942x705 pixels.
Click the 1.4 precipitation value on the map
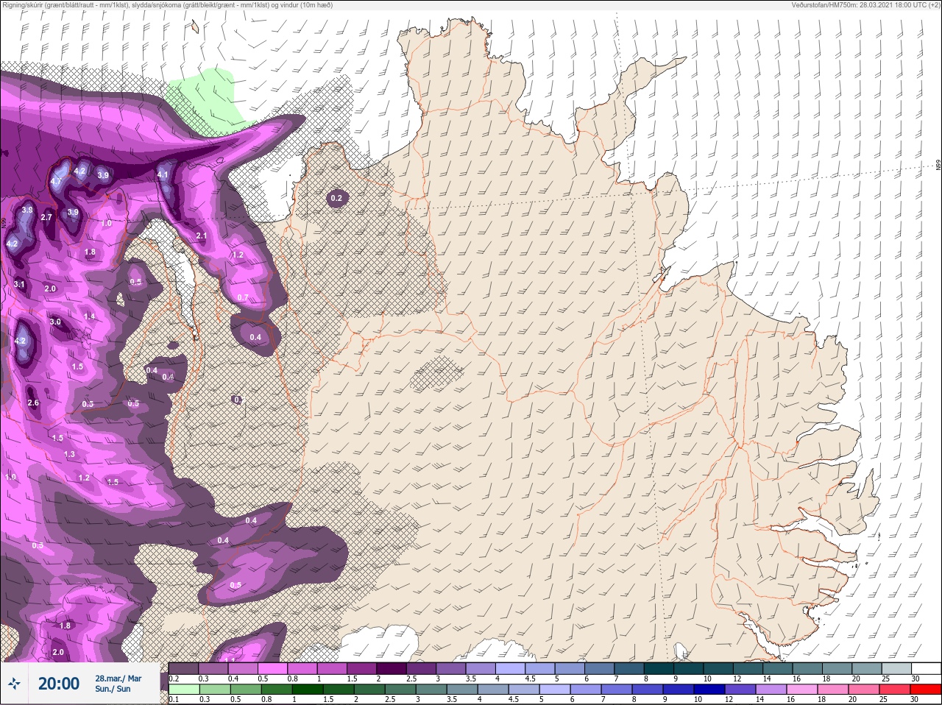click(x=89, y=316)
